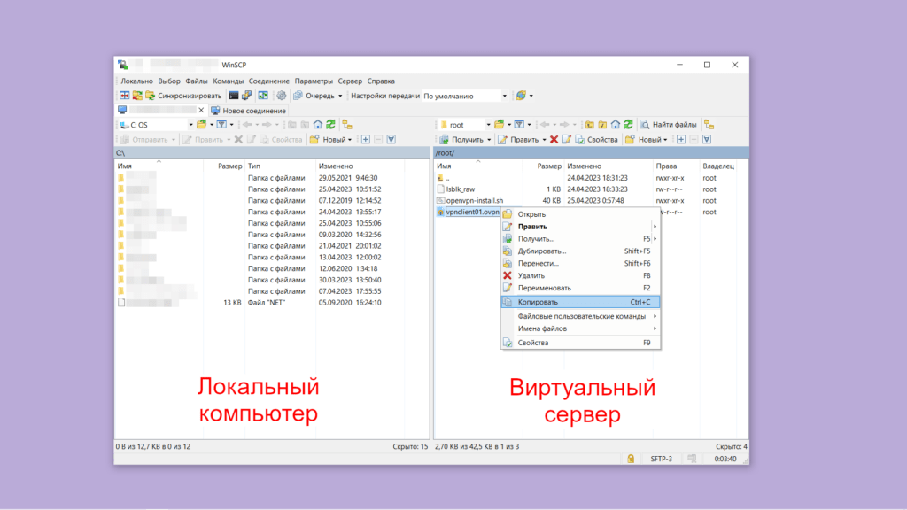Click red delete X in remote toolbar

point(554,140)
